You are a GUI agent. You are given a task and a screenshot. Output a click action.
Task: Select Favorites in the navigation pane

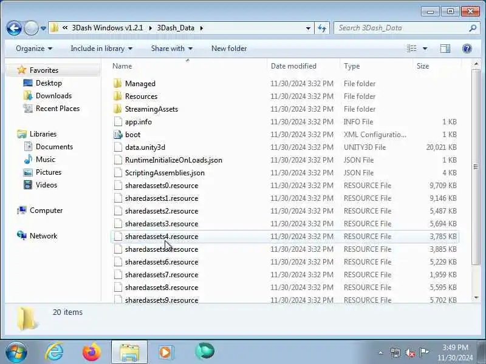click(x=44, y=70)
